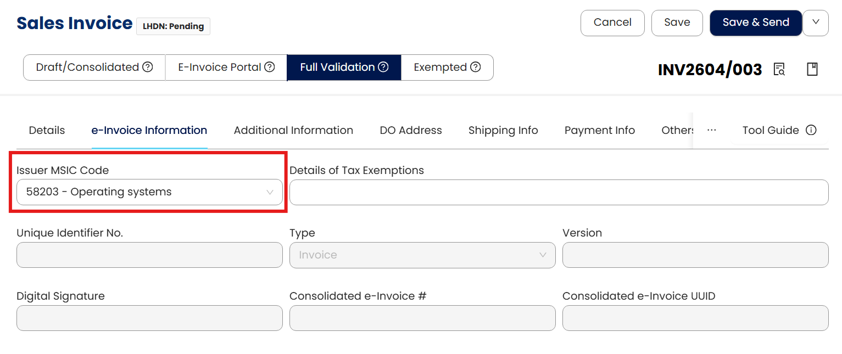
Task: Click the Save & Send button
Action: (x=755, y=23)
